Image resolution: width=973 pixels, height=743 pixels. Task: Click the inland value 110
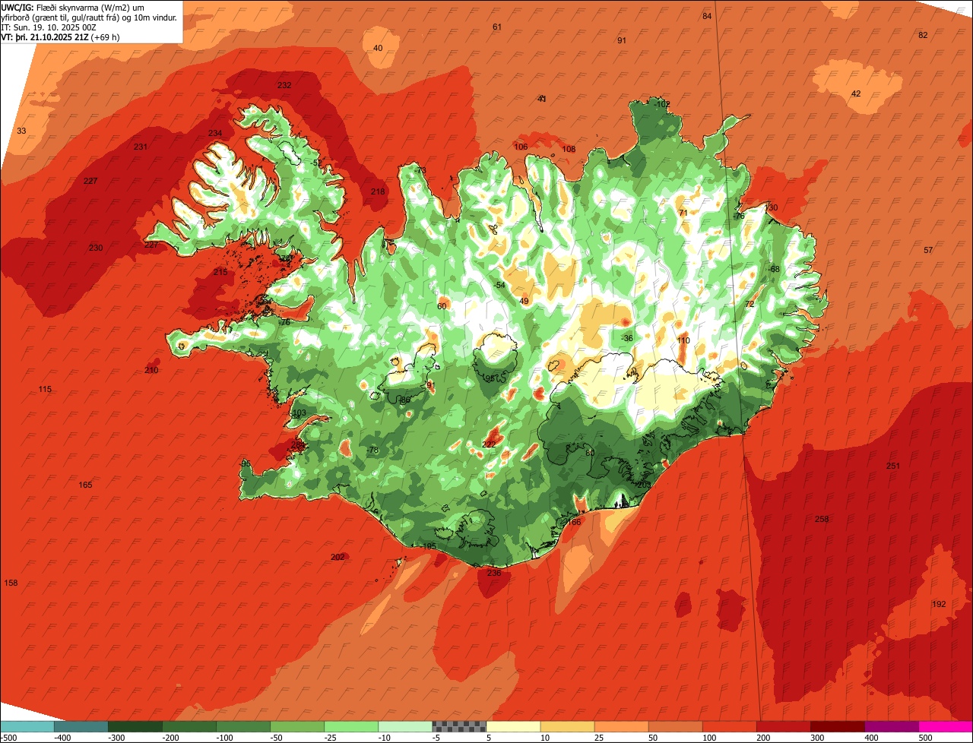[x=683, y=341]
